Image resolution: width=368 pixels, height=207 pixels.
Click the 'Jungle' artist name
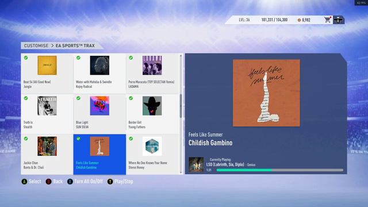coord(28,87)
